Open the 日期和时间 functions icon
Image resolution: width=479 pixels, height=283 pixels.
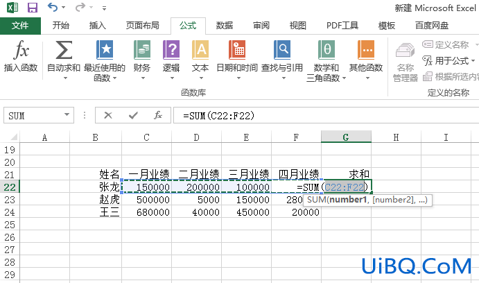(237, 49)
